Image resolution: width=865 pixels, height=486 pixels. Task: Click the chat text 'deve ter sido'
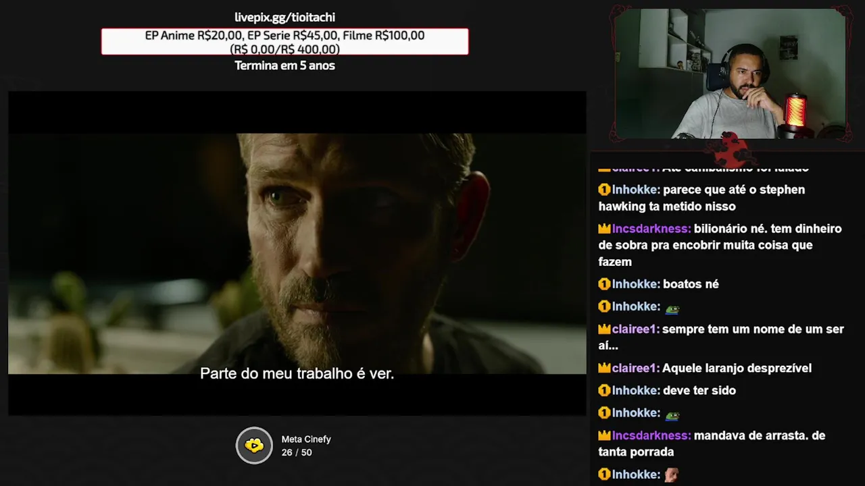(699, 390)
